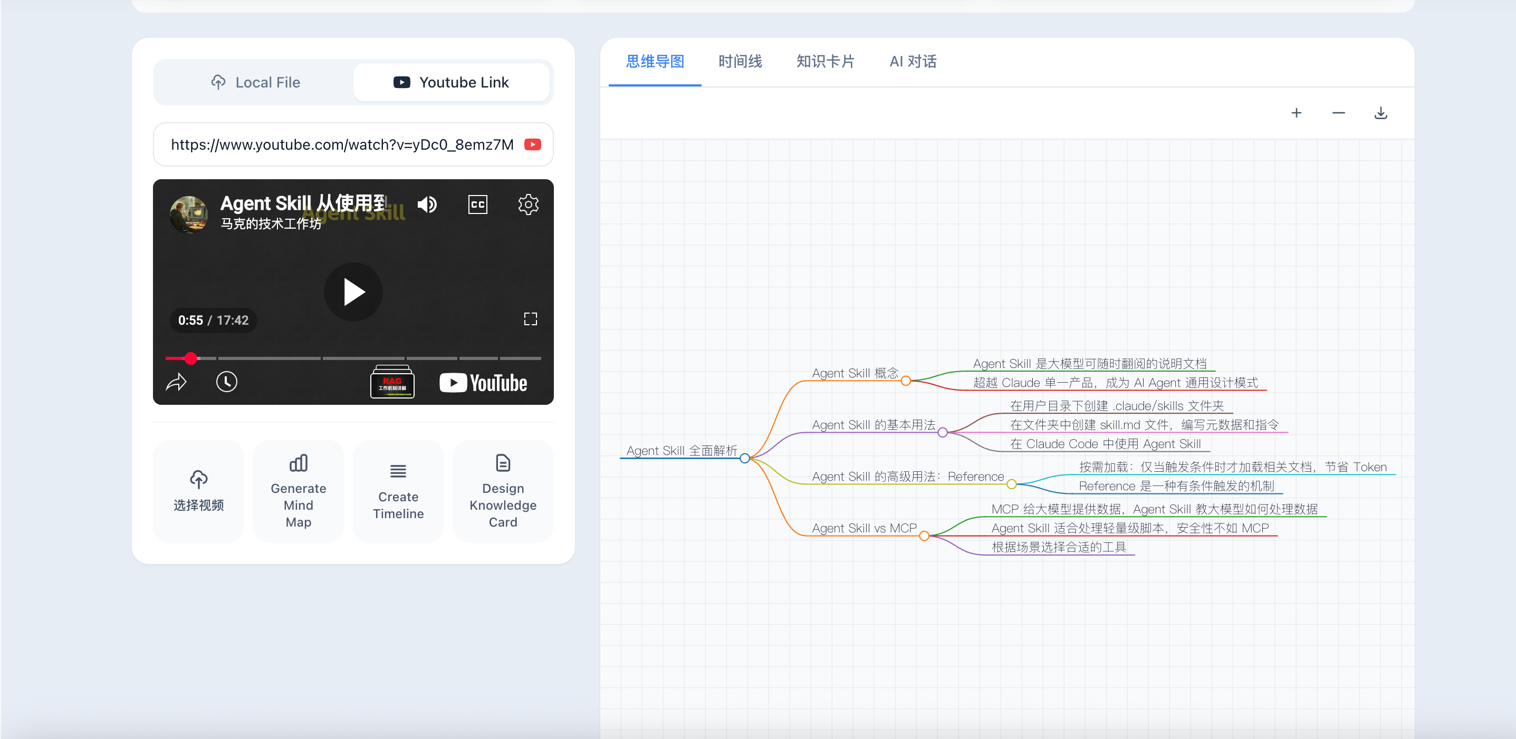Open video on YouTube logo

click(x=483, y=383)
